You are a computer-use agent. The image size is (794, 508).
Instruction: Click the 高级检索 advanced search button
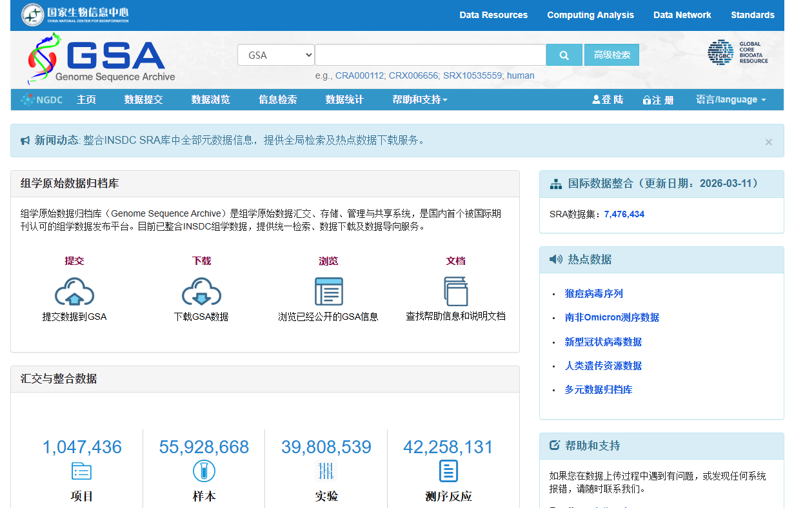611,55
